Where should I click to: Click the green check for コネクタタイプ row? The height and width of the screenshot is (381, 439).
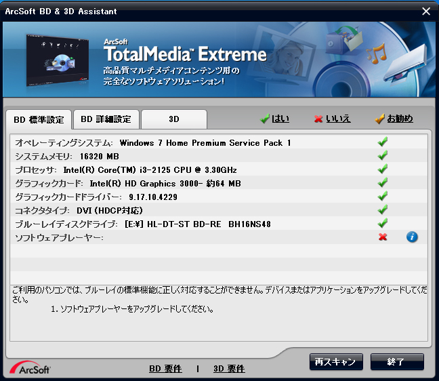[x=383, y=209]
